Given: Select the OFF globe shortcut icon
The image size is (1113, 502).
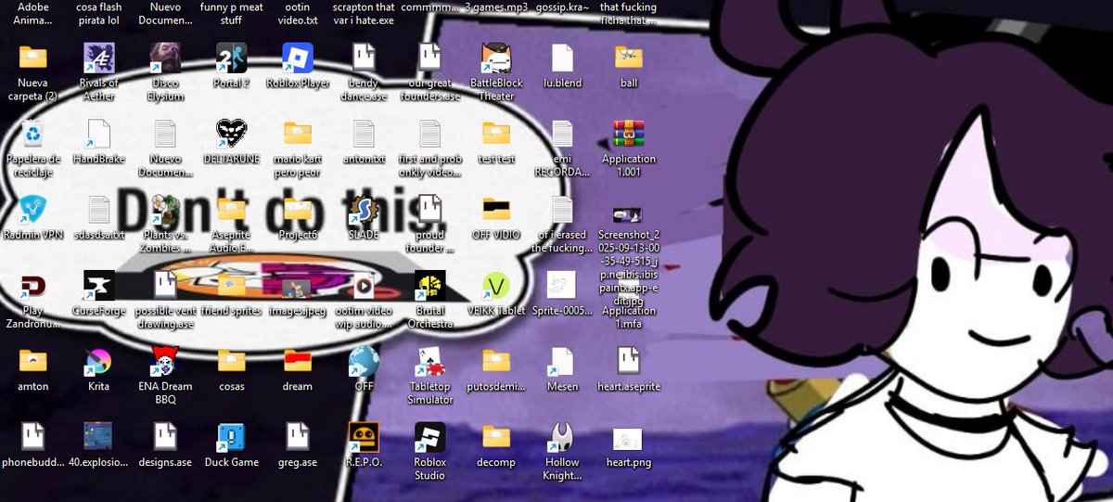Looking at the screenshot, I should tap(364, 361).
